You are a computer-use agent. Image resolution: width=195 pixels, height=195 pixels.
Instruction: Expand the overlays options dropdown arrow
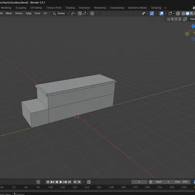click(x=166, y=14)
